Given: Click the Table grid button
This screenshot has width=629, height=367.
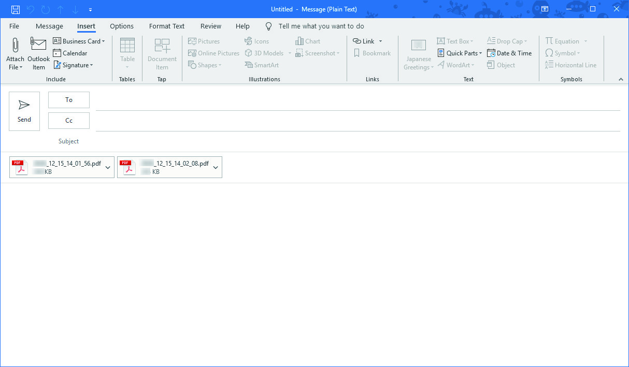Looking at the screenshot, I should pyautogui.click(x=127, y=54).
